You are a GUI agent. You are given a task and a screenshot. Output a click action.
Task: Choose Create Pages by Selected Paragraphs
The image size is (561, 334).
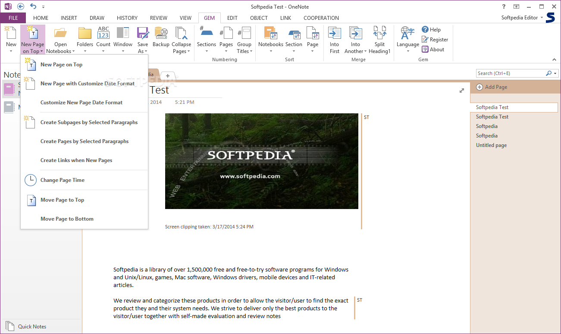point(85,141)
